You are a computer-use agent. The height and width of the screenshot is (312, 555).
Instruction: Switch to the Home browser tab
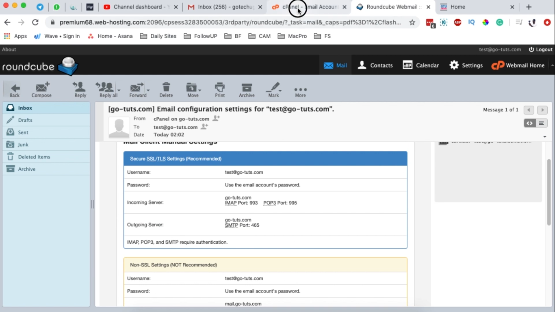(x=477, y=7)
